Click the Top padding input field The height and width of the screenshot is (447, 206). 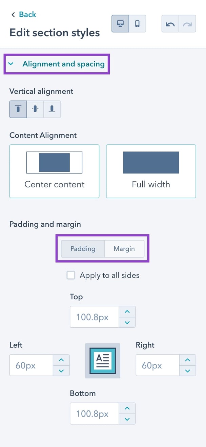pyautogui.click(x=95, y=317)
